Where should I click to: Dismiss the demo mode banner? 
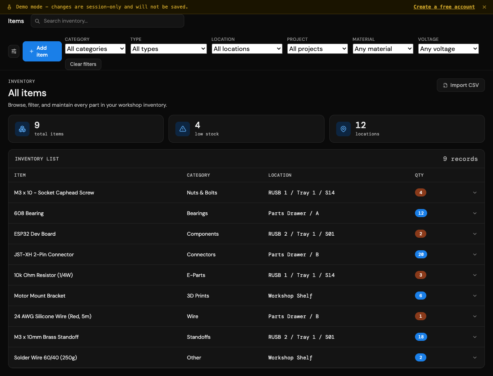[x=484, y=7]
